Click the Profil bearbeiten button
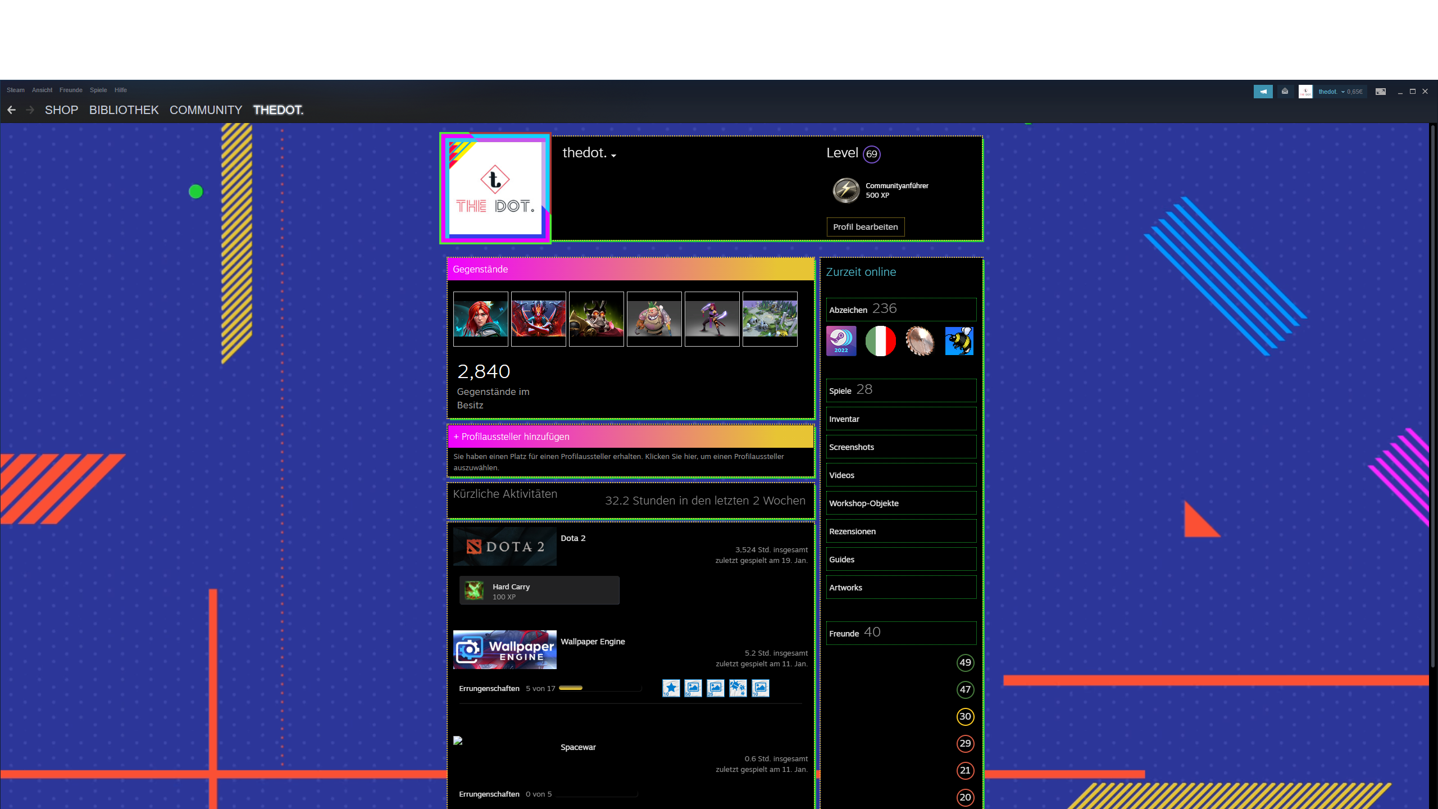The height and width of the screenshot is (809, 1438). click(x=866, y=227)
